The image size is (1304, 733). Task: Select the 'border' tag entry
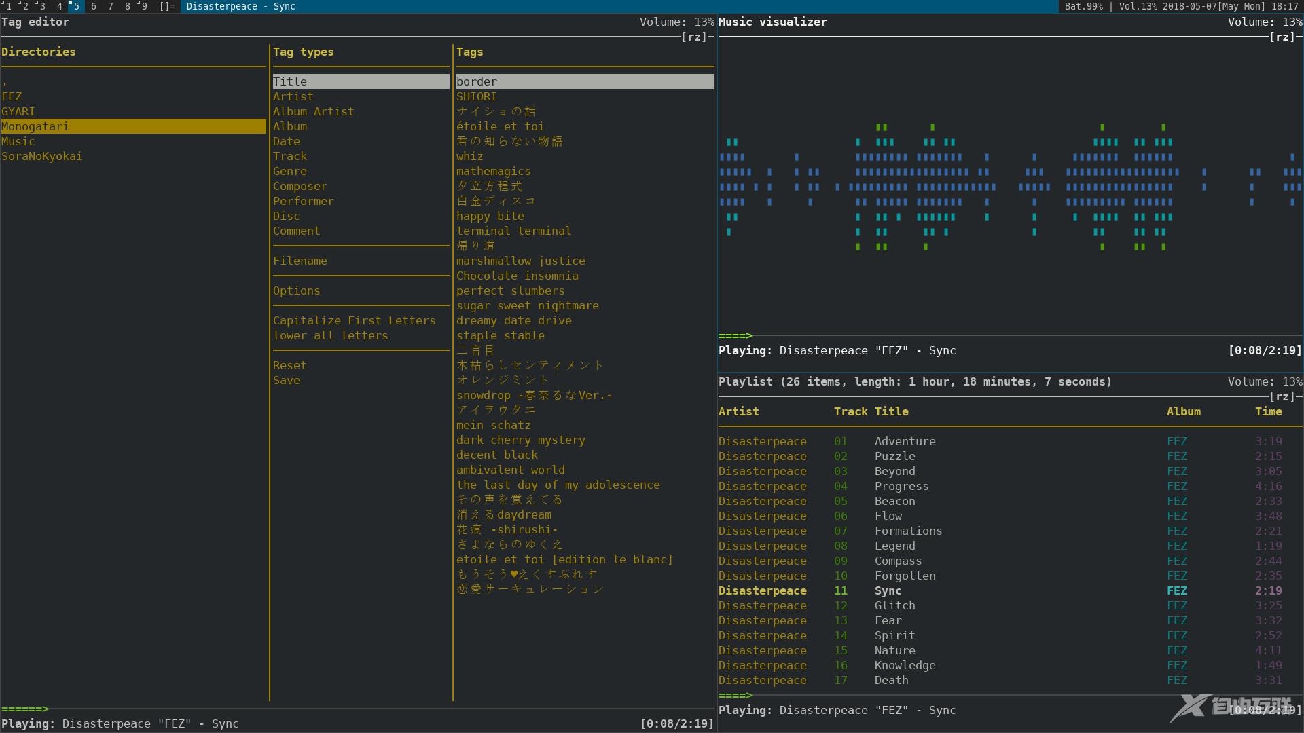pos(585,81)
